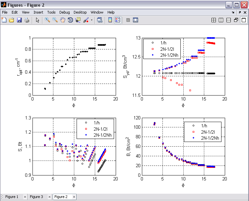Viewport: 249px width, 201px height.
Task: Click the 2N-1/2l legend entry in Syd plot
Action: point(167,49)
